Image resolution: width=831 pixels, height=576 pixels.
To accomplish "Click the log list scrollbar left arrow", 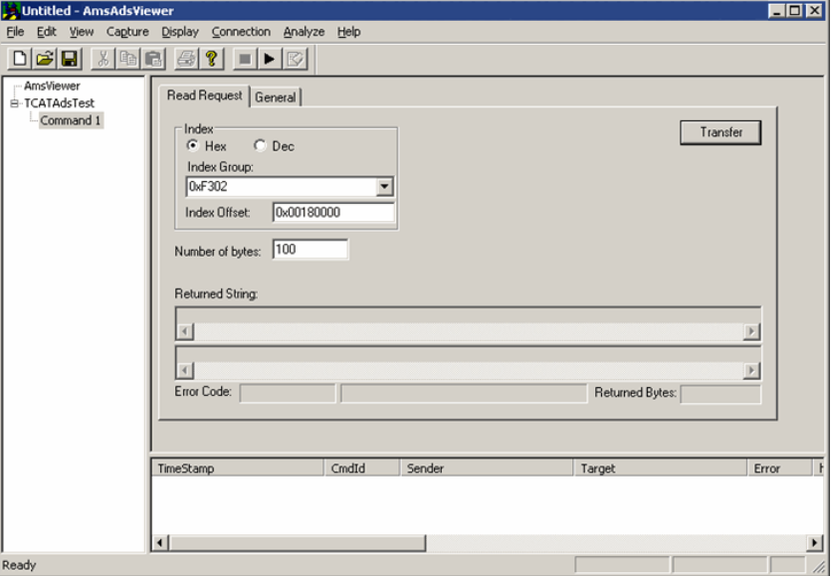I will (160, 542).
